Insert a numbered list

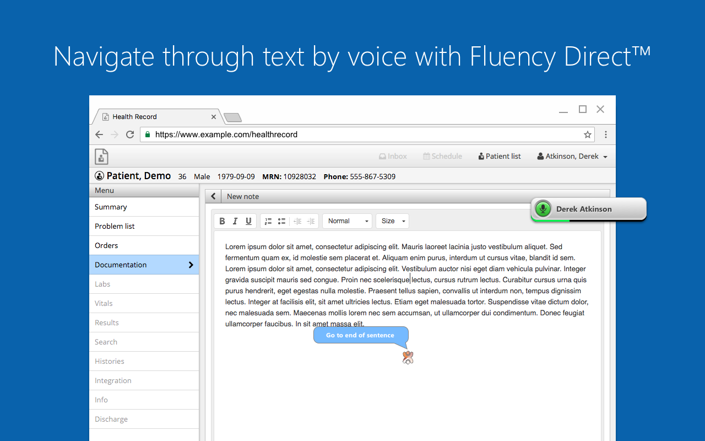[268, 220]
